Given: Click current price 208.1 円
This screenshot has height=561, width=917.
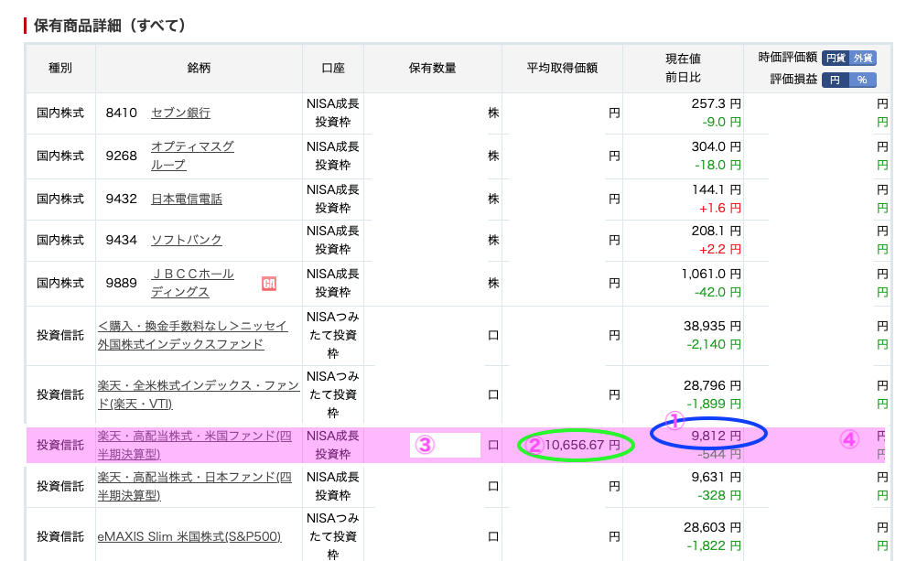Looking at the screenshot, I should coord(716,231).
